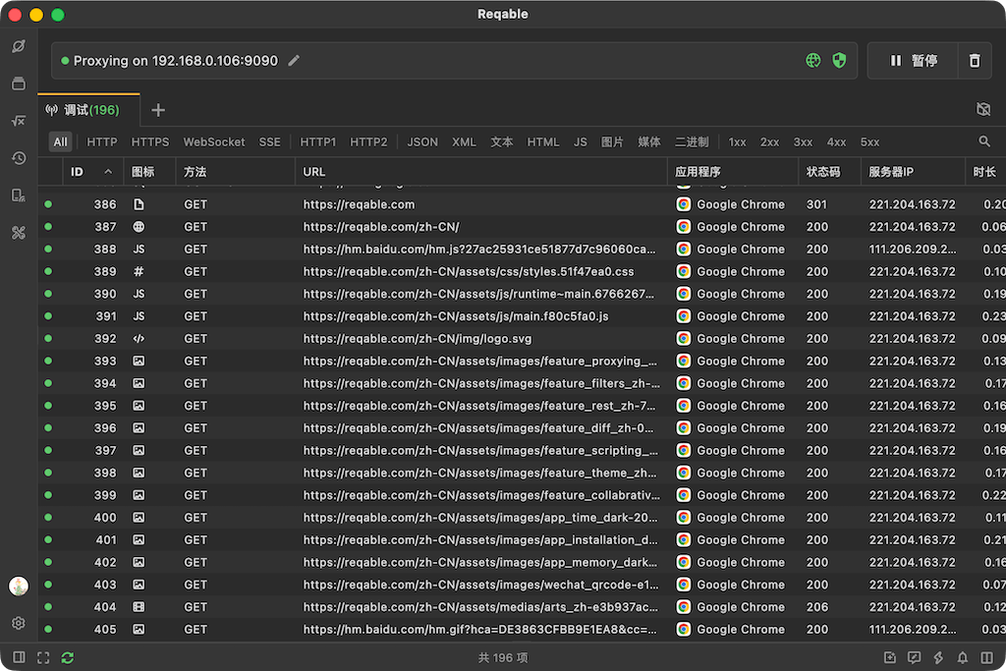1006x671 pixels.
Task: Select the JSON filter tab
Action: point(422,141)
